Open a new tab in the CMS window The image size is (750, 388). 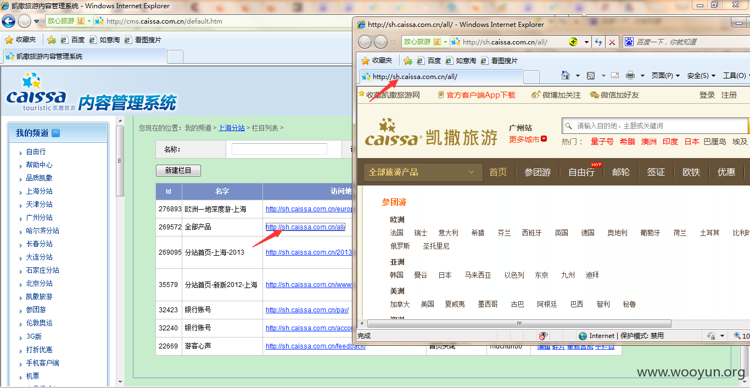coord(175,57)
